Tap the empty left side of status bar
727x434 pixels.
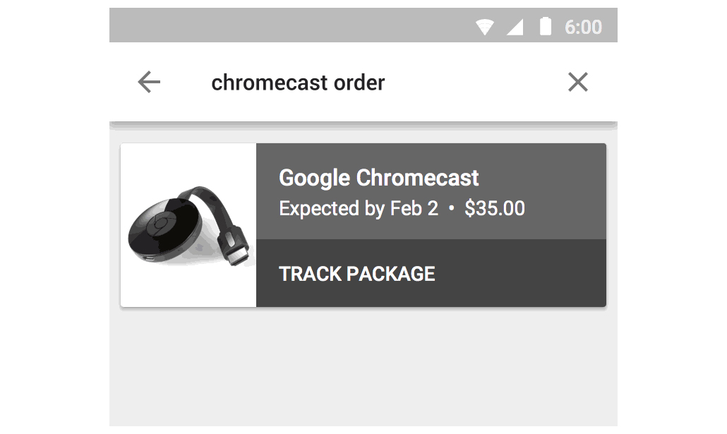[282, 27]
